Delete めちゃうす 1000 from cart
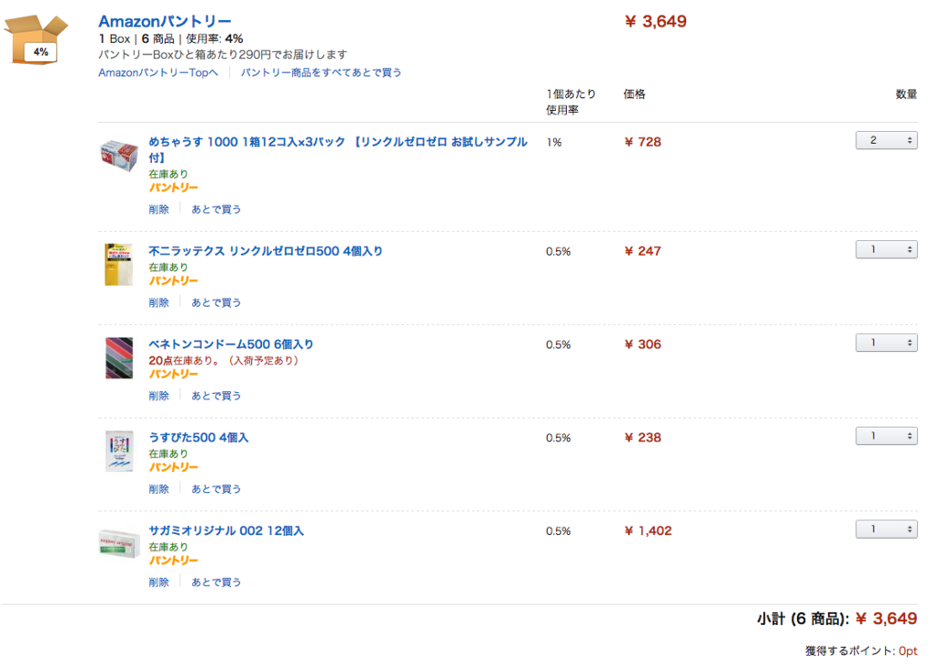This screenshot has height=666, width=938. [x=158, y=210]
